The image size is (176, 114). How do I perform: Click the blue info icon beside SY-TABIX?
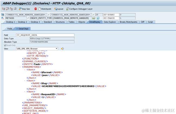pos(98,18)
